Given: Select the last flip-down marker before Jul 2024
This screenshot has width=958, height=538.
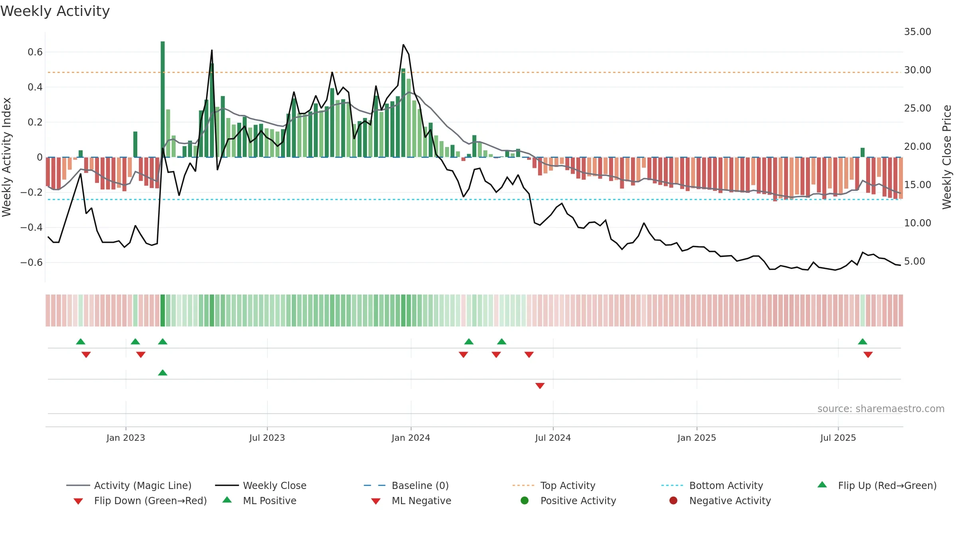Looking at the screenshot, I should tap(529, 355).
